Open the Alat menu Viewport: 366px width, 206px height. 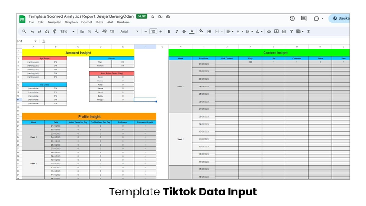pos(110,22)
